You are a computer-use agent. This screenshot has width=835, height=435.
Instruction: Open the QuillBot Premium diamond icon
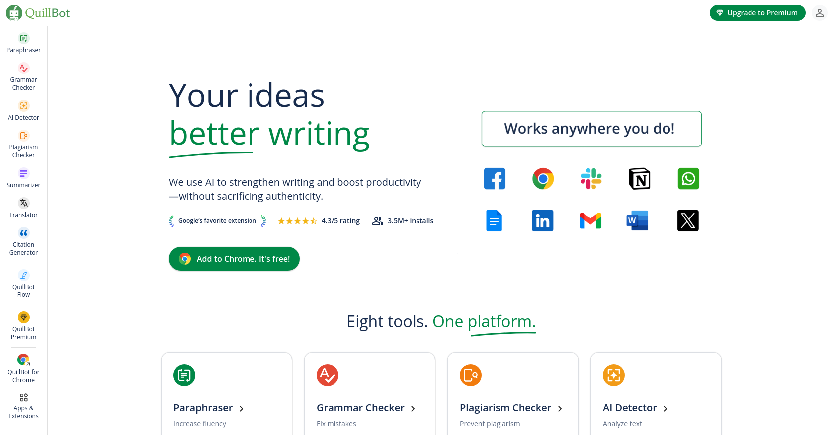(x=23, y=317)
